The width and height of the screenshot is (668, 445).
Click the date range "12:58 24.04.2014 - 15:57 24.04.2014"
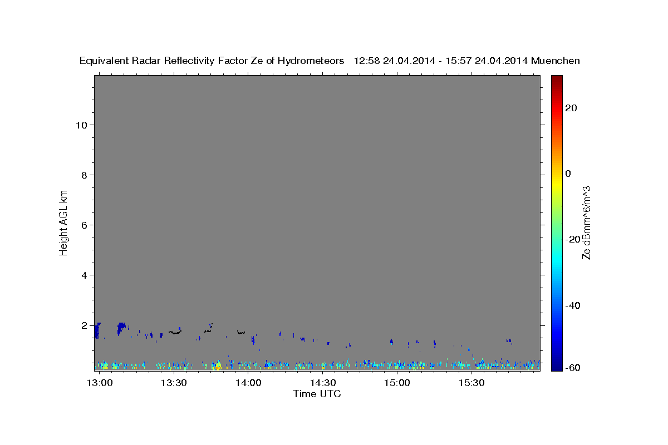pos(441,61)
